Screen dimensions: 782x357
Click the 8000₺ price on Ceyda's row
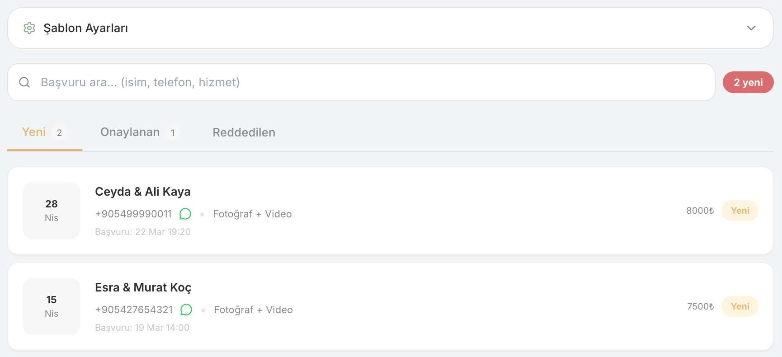[x=700, y=211]
